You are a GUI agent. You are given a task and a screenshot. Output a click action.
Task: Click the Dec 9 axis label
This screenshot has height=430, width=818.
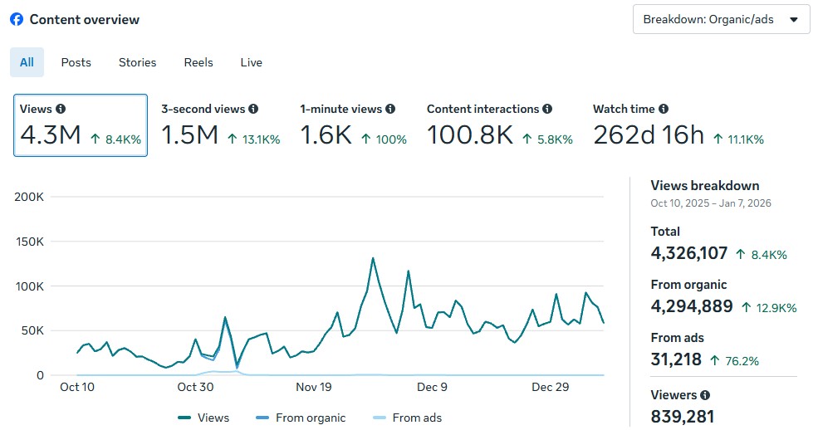pos(432,387)
